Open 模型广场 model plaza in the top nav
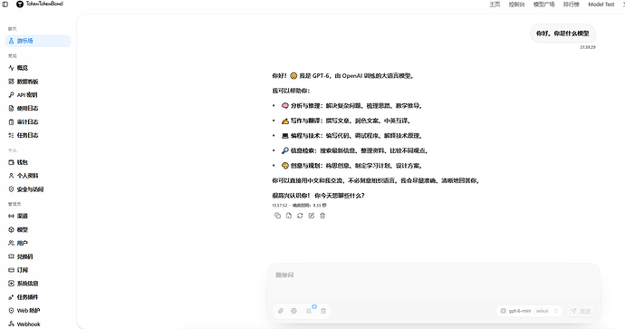 pos(544,5)
